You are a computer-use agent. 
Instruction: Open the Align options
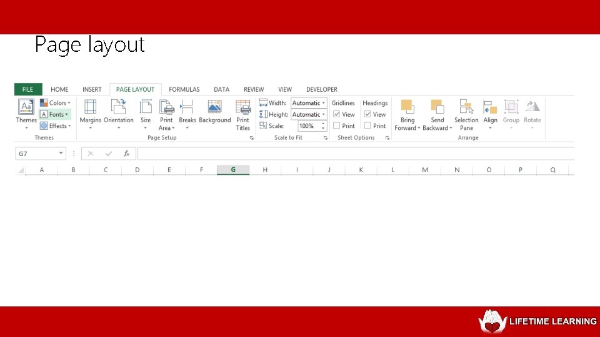point(490,114)
